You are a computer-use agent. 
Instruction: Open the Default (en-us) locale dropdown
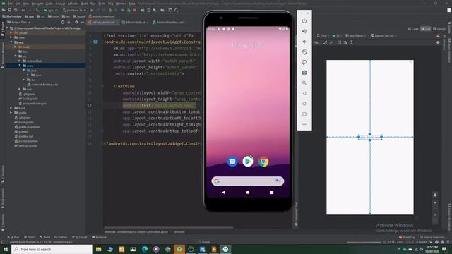point(383,36)
